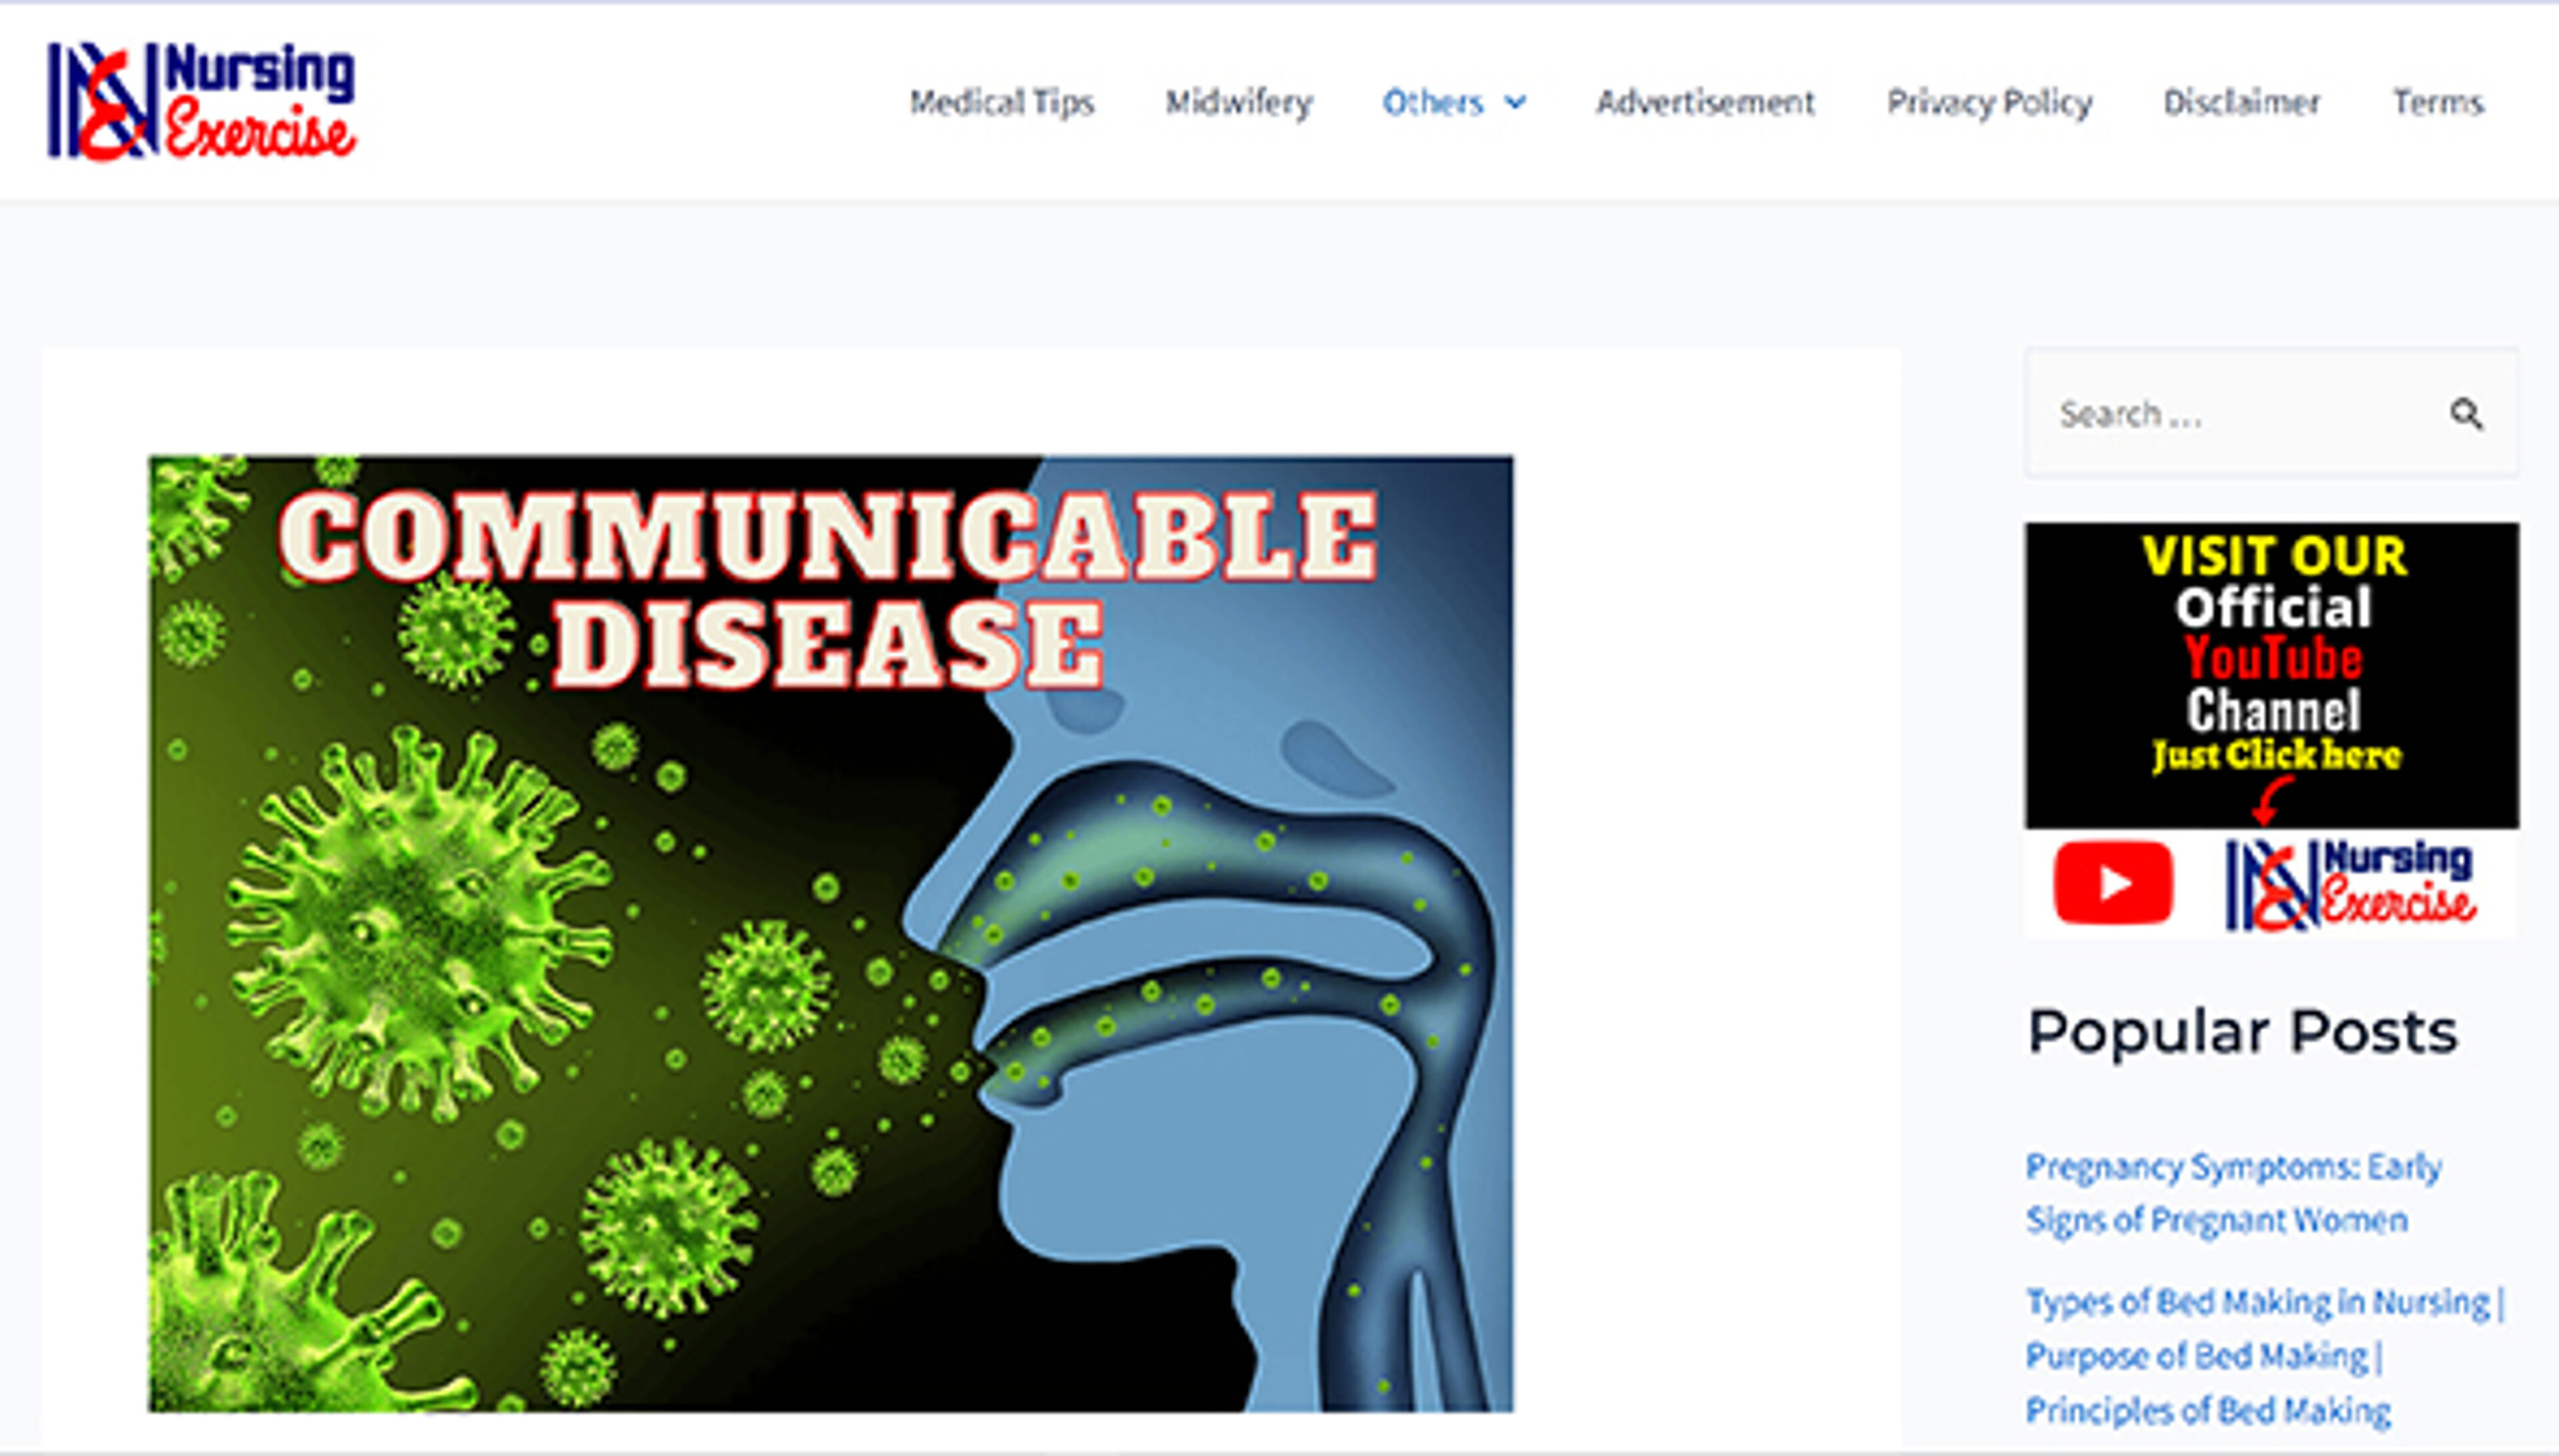This screenshot has width=2559, height=1456.
Task: Go to the Advertisement page
Action: pos(1705,102)
